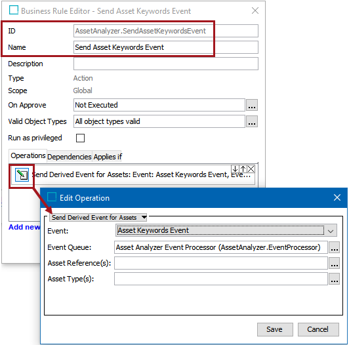349x345 pixels.
Task: Open the edit operation pencil icon
Action: [x=22, y=175]
